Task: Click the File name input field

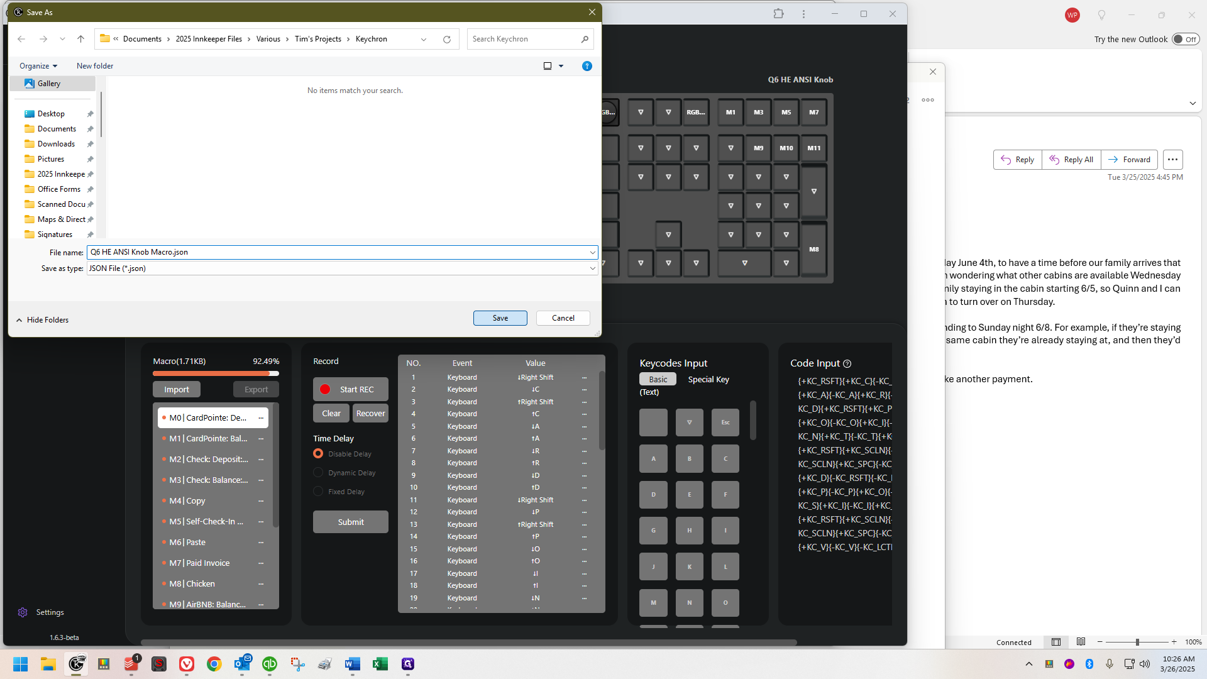Action: click(337, 252)
